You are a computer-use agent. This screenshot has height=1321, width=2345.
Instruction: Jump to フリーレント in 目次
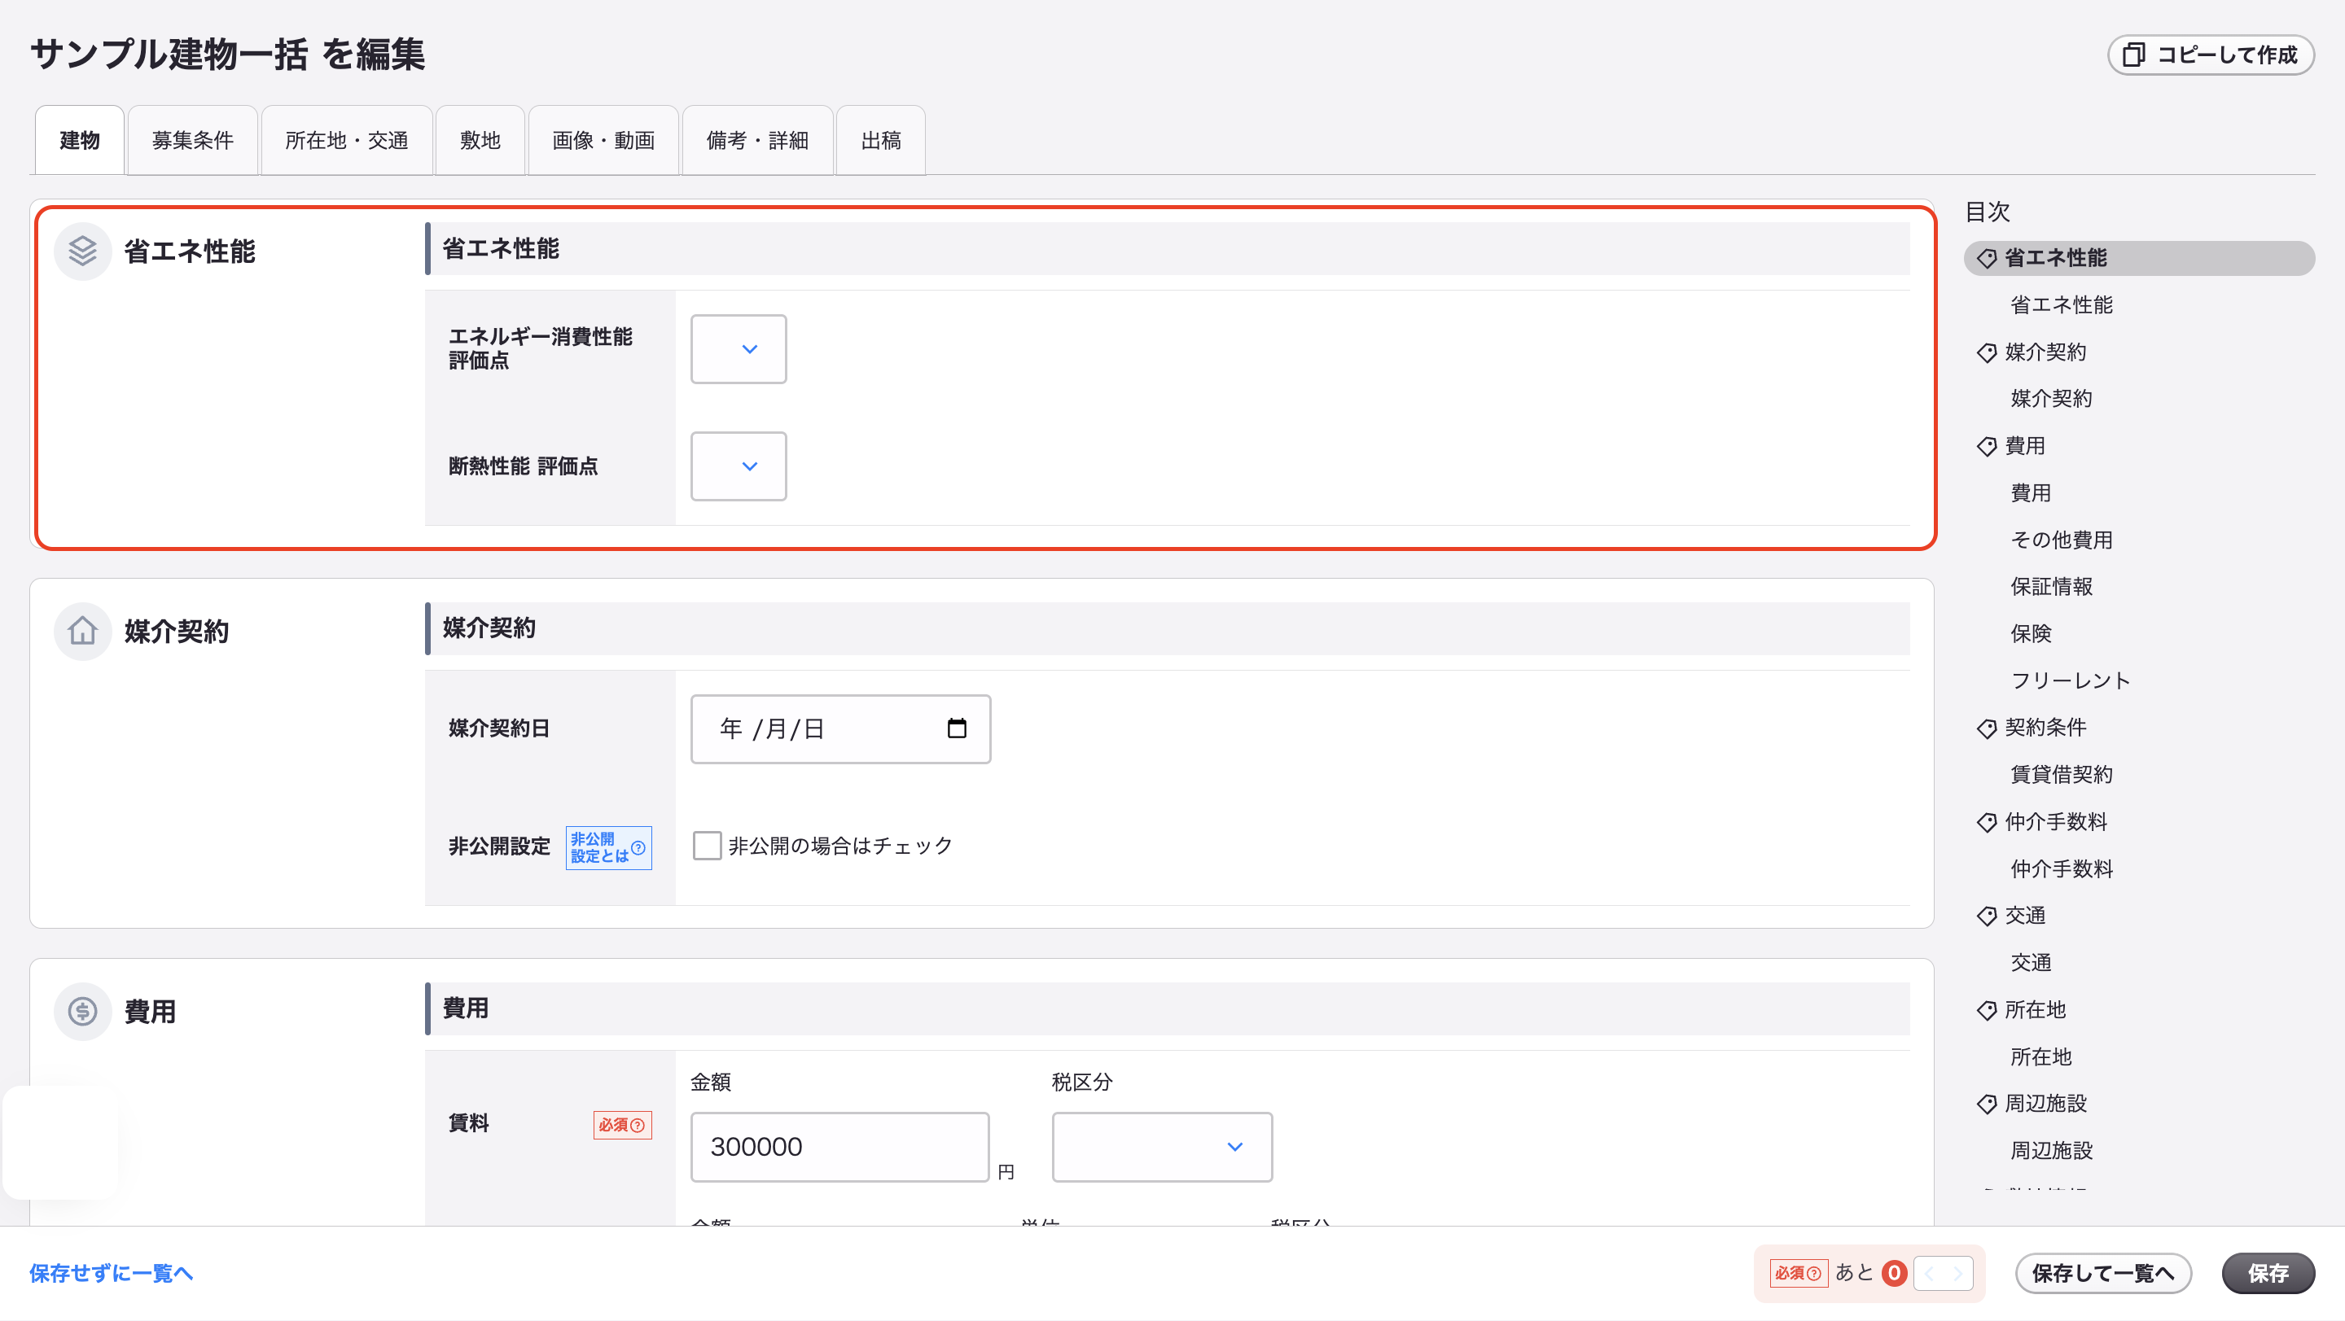tap(2071, 680)
